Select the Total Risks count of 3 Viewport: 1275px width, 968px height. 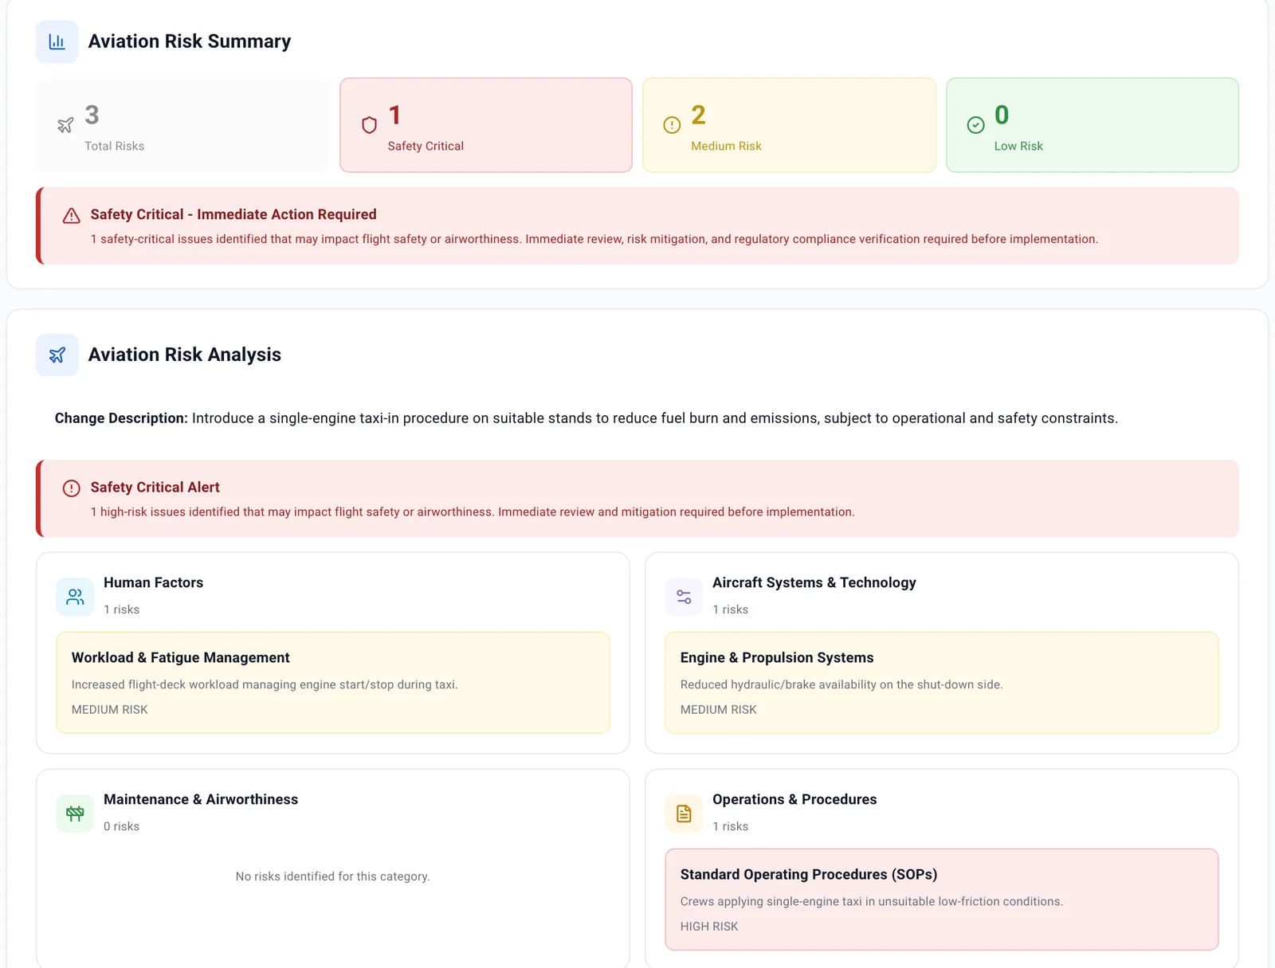[92, 116]
